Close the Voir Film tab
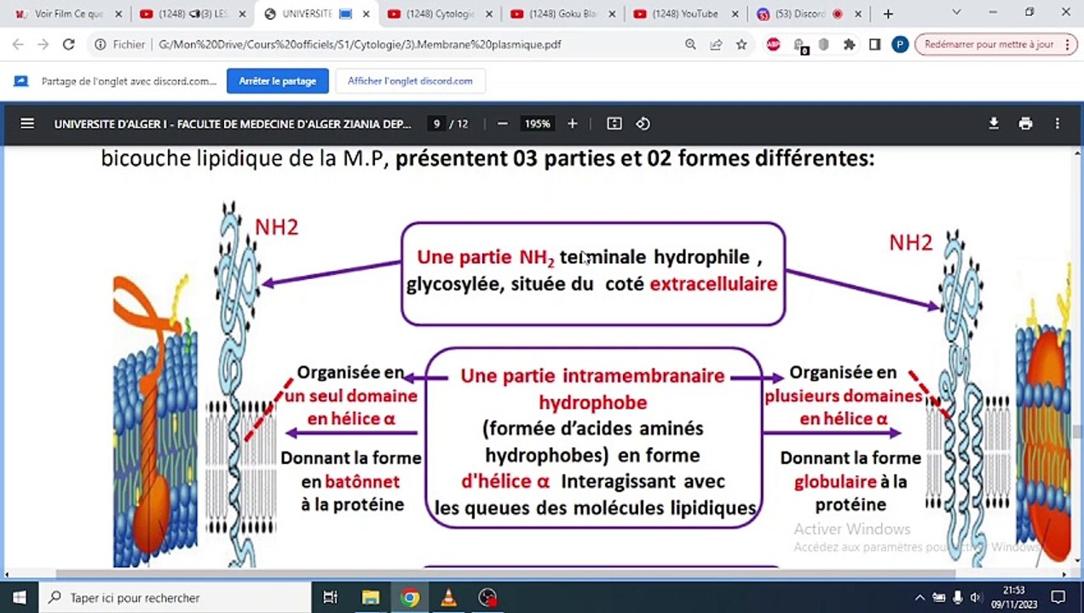The image size is (1084, 613). (117, 14)
